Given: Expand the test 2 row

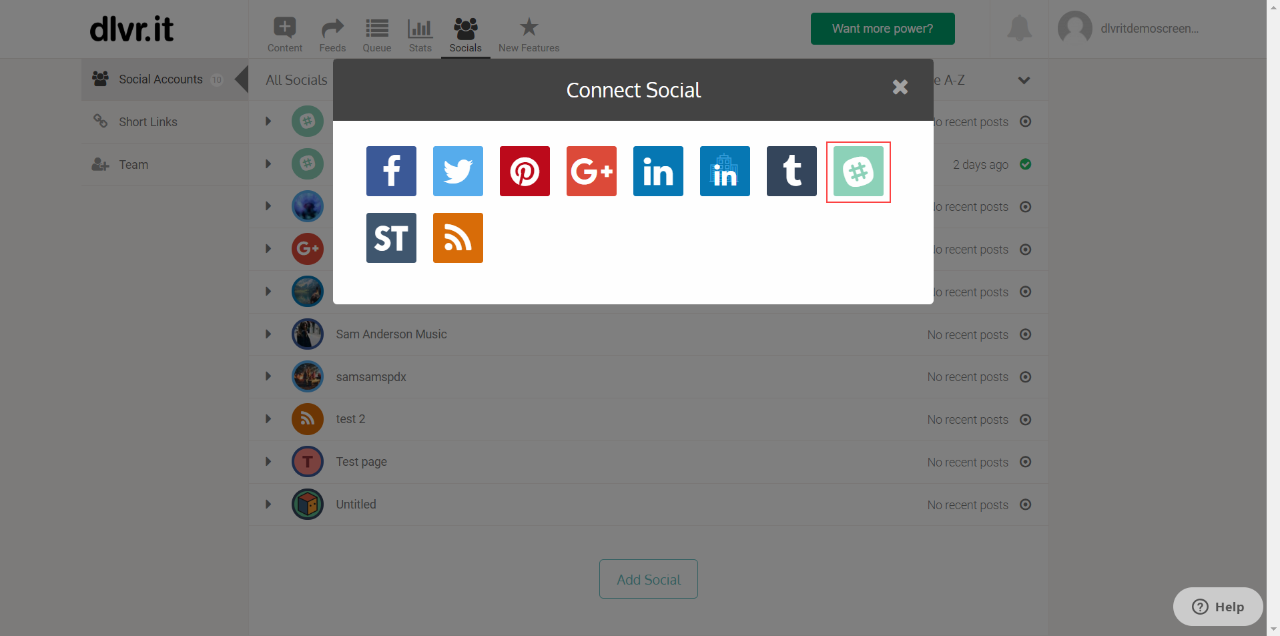Looking at the screenshot, I should coord(268,419).
